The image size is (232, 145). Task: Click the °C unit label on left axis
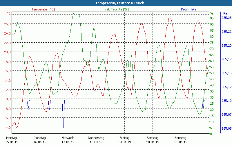[x=9, y=13]
